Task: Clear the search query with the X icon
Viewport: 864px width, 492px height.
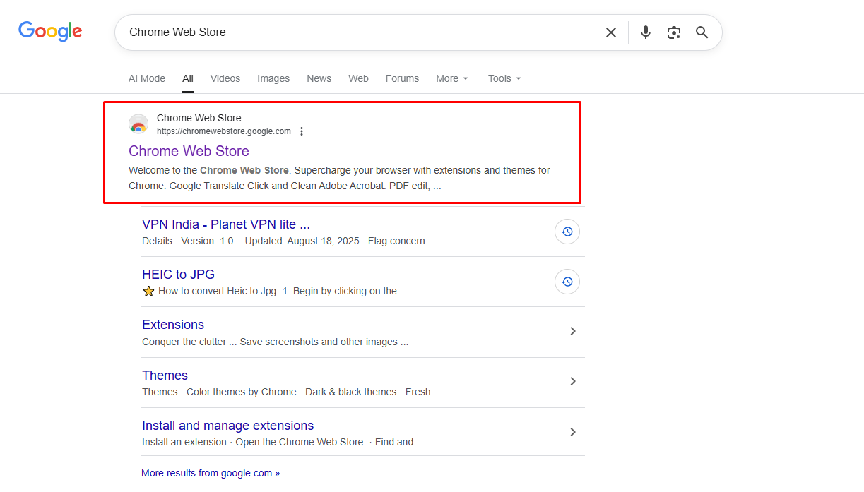Action: click(x=610, y=32)
